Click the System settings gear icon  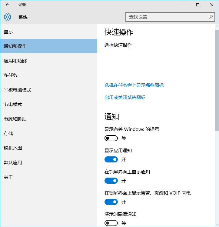[x=8, y=17]
